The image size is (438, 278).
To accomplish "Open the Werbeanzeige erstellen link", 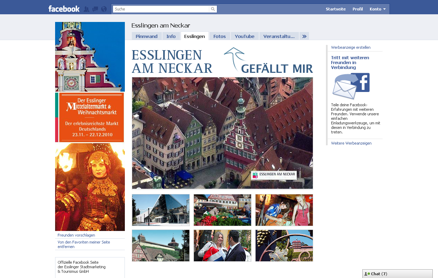I will tap(350, 47).
